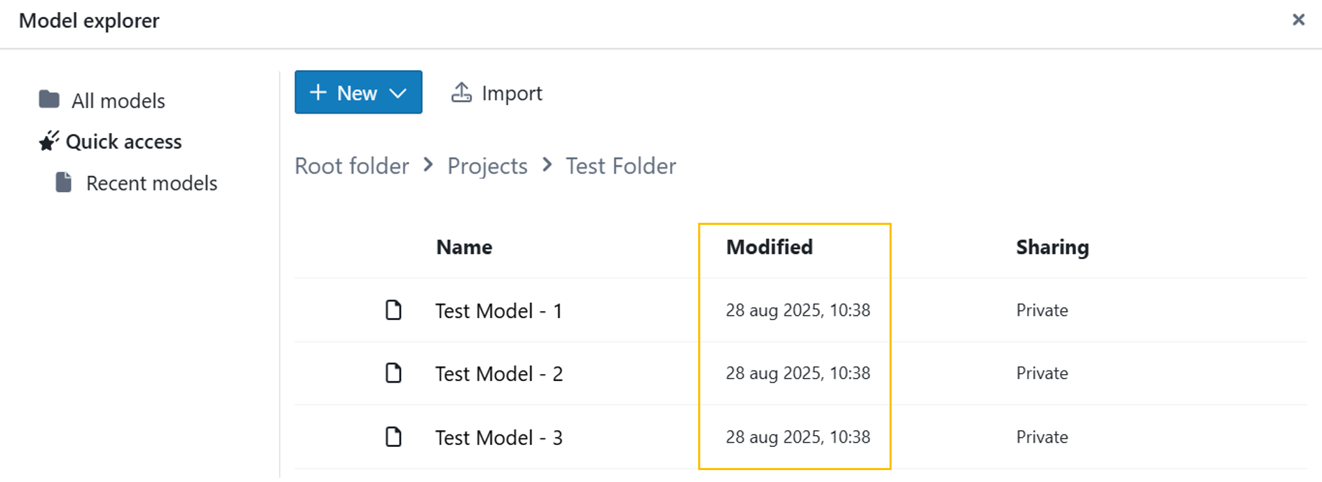The image size is (1322, 482).
Task: Click the file icon for Test Model - 1
Action: (394, 310)
